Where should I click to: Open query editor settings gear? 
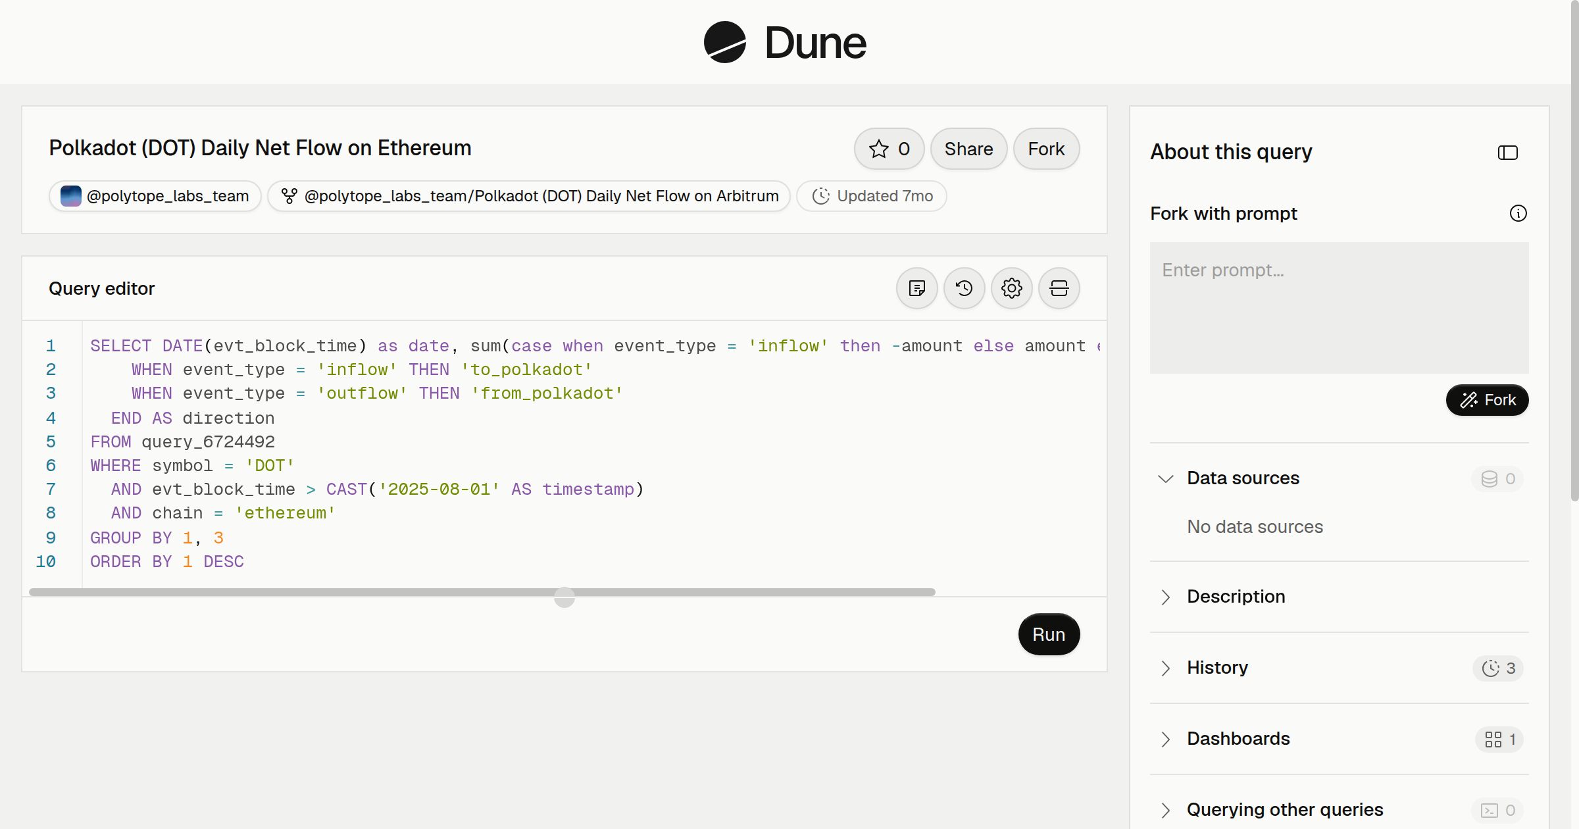coord(1011,288)
